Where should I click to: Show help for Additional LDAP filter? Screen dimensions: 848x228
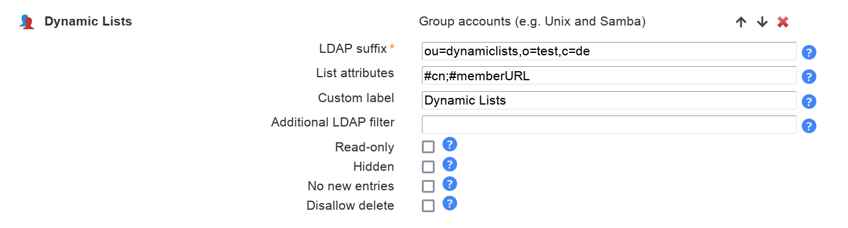point(808,126)
